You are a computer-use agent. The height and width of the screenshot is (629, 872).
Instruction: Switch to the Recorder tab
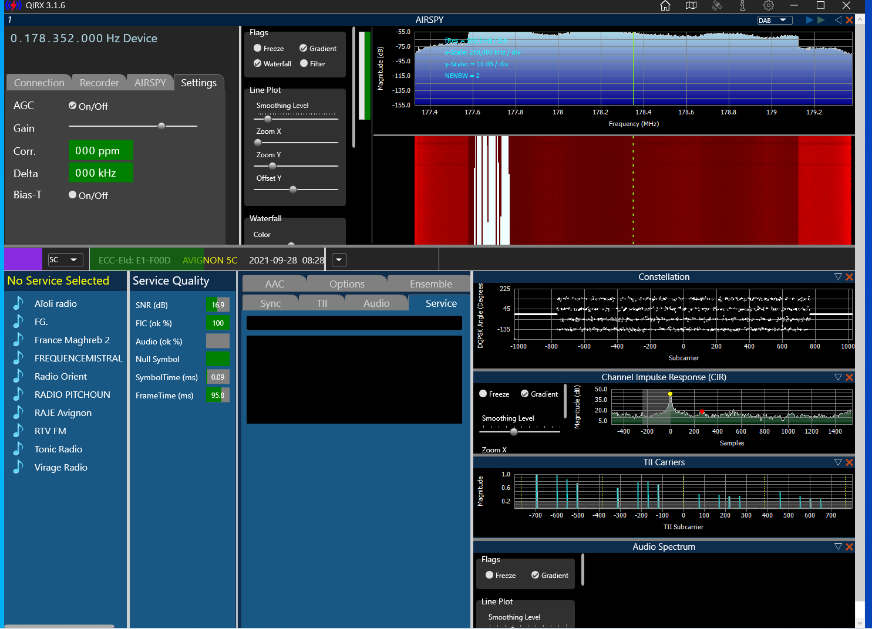click(99, 83)
